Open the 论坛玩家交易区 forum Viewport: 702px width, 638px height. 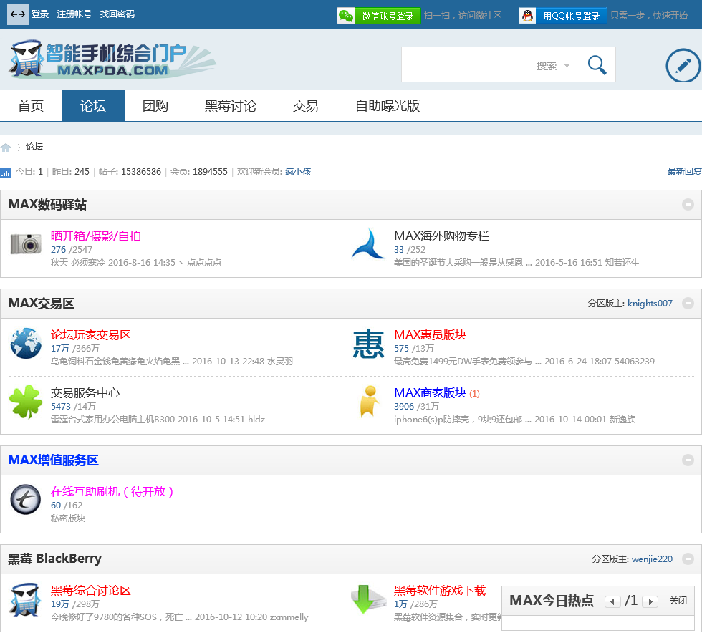[91, 335]
